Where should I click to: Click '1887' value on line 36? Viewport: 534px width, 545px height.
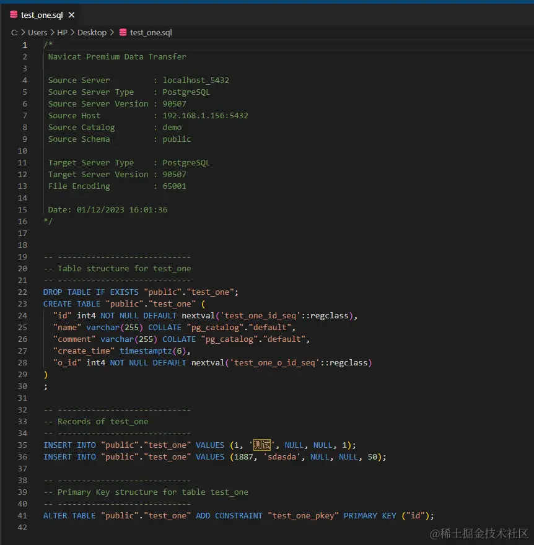point(243,457)
